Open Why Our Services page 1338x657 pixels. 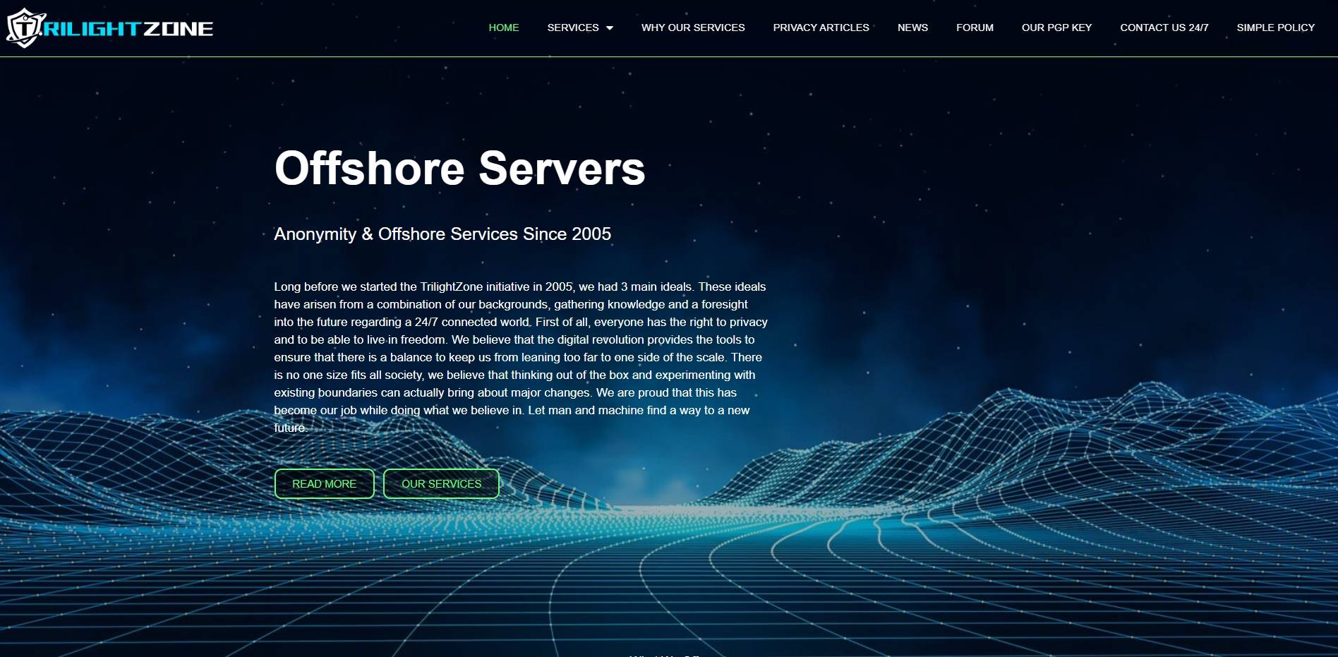[x=692, y=28]
